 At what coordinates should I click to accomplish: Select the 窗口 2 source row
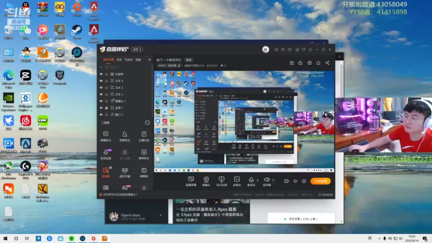[x=125, y=114]
